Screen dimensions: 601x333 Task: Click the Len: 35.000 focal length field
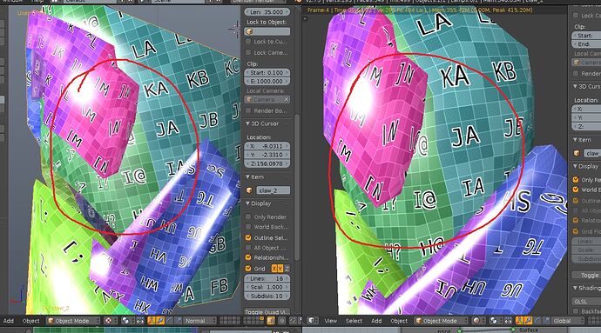click(267, 12)
